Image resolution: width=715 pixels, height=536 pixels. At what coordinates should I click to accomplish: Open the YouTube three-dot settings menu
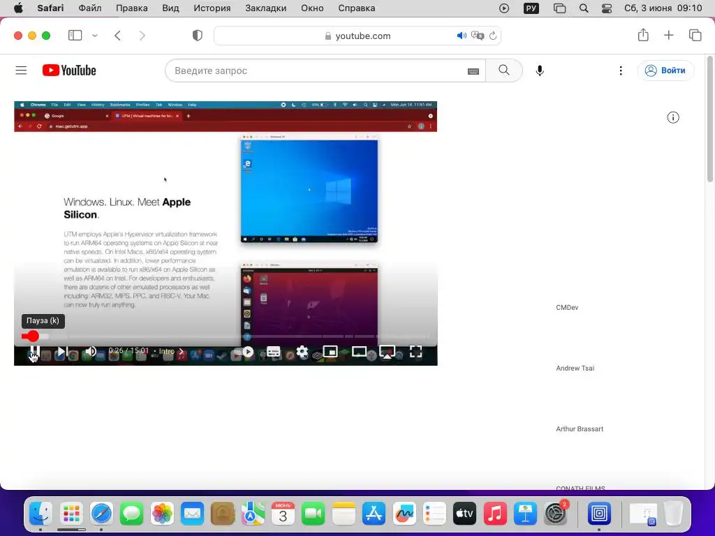pos(621,70)
